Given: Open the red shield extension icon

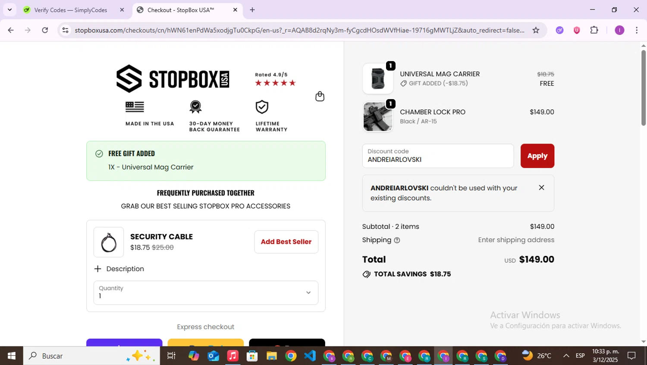Looking at the screenshot, I should click(577, 30).
